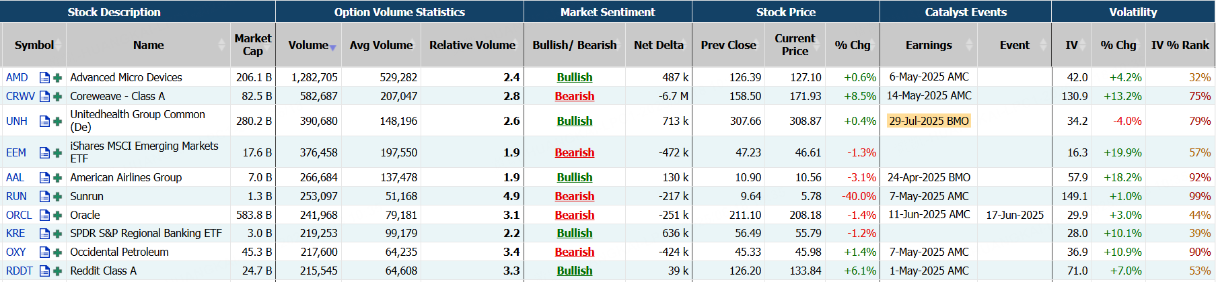Sort by the IV column header
This screenshot has height=282, width=1216.
point(1071,45)
